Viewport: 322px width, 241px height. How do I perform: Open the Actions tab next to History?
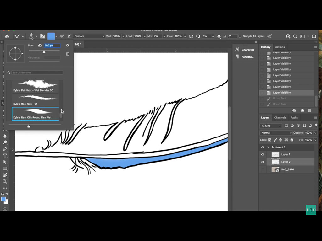coord(280,47)
